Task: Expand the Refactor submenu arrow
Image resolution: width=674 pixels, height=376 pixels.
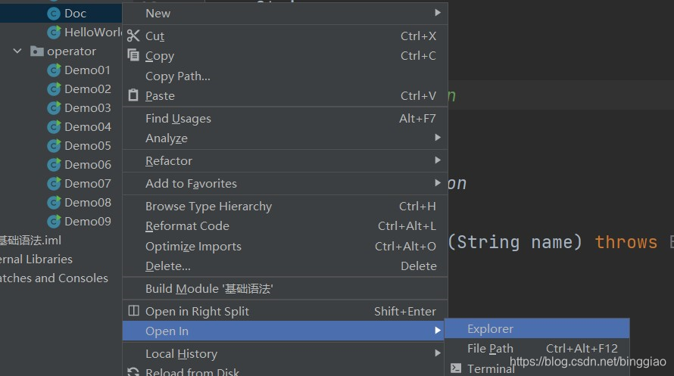Action: [x=438, y=160]
